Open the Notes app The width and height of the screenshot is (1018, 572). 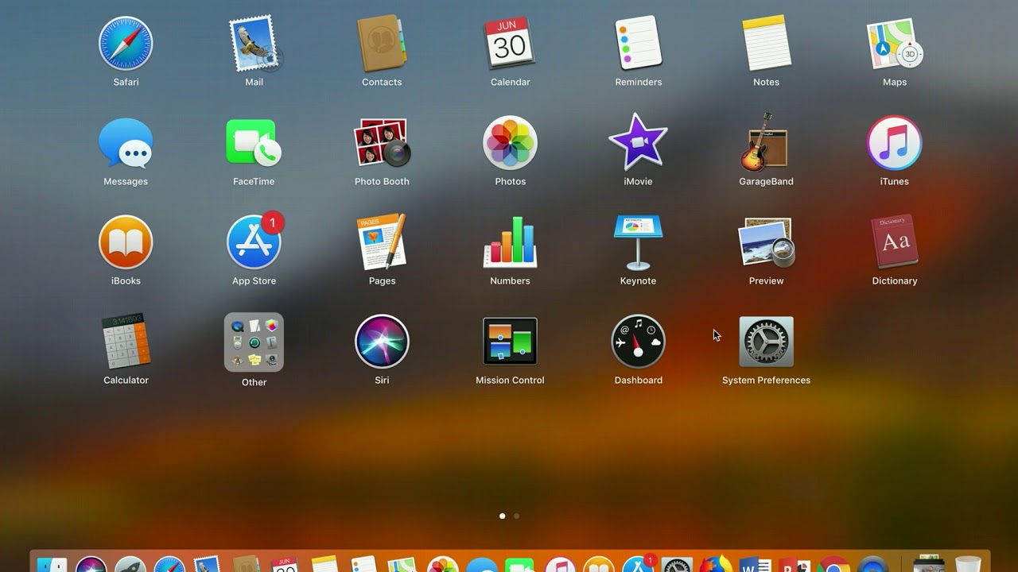[x=766, y=44]
